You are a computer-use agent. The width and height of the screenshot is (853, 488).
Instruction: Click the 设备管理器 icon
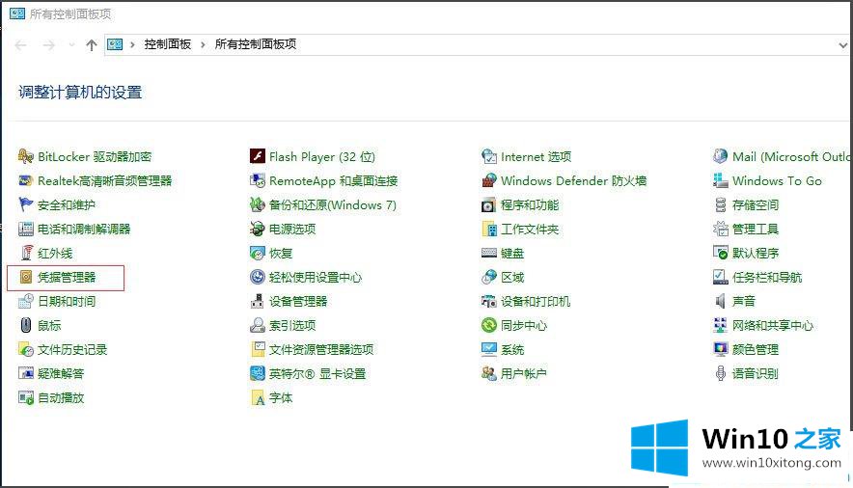(258, 301)
